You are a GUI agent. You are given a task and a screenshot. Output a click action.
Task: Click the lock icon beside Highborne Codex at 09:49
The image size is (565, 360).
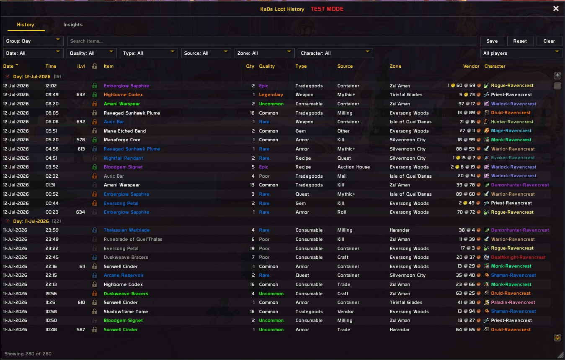tap(95, 94)
